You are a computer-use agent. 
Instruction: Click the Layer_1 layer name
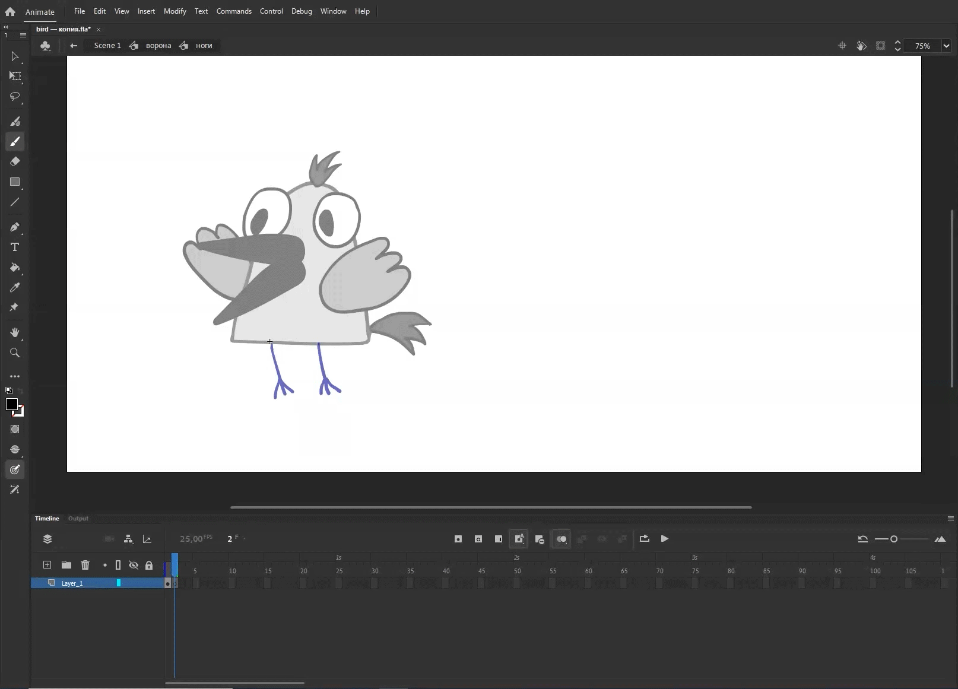72,583
